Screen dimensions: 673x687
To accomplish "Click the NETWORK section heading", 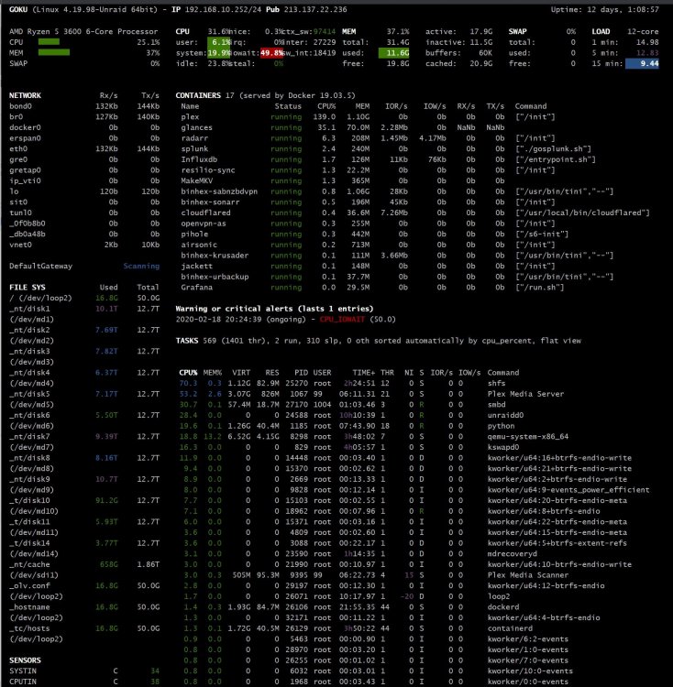I will [25, 95].
